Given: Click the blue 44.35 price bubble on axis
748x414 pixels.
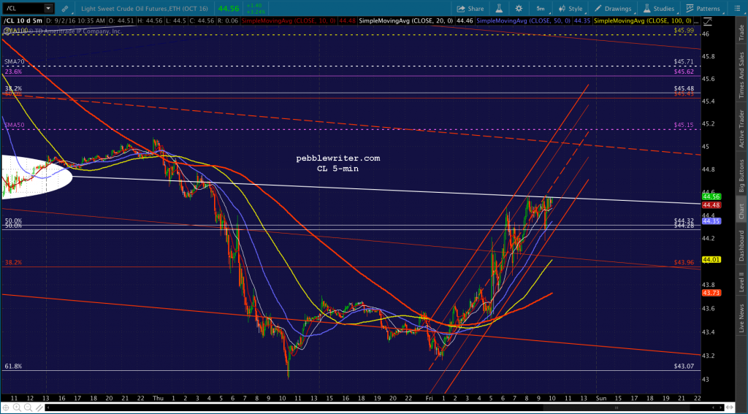Looking at the screenshot, I should tap(711, 221).
